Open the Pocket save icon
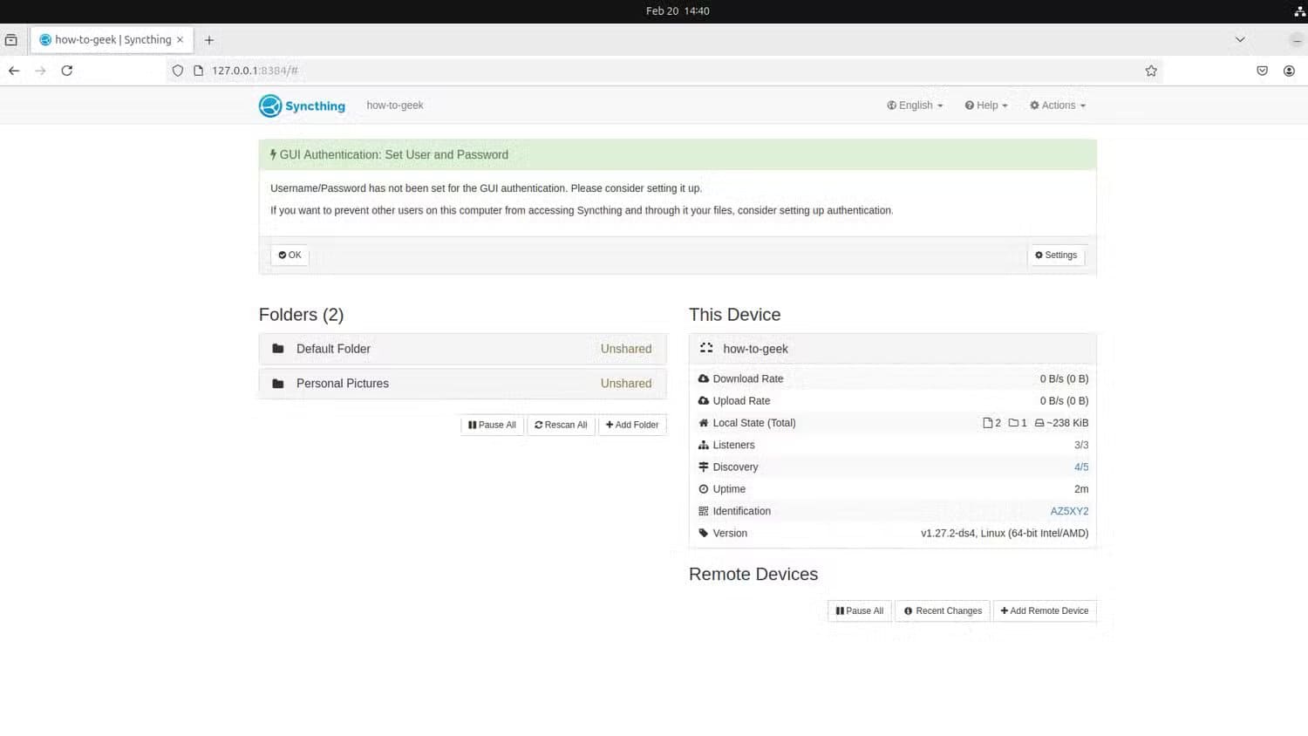 tap(1262, 71)
